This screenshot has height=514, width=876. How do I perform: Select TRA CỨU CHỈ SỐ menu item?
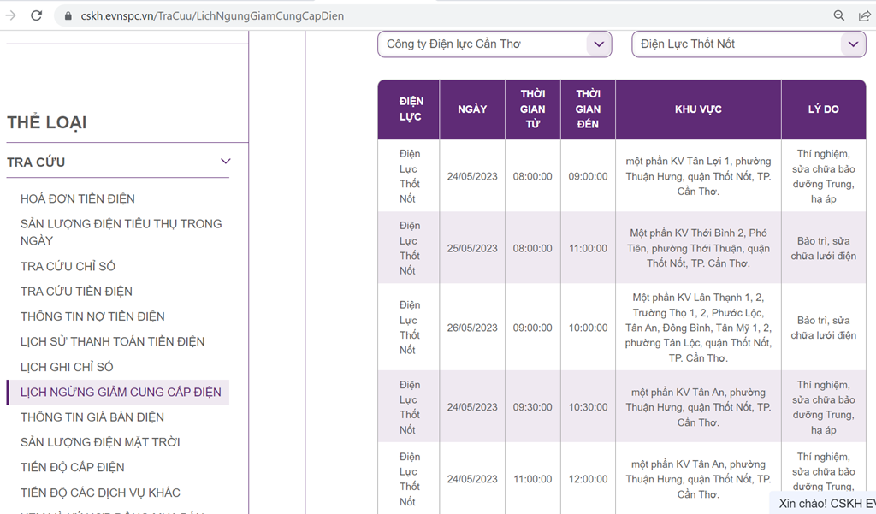point(68,267)
